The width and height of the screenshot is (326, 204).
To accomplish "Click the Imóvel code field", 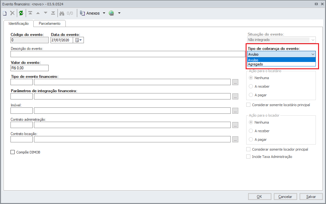I will point(22,111).
